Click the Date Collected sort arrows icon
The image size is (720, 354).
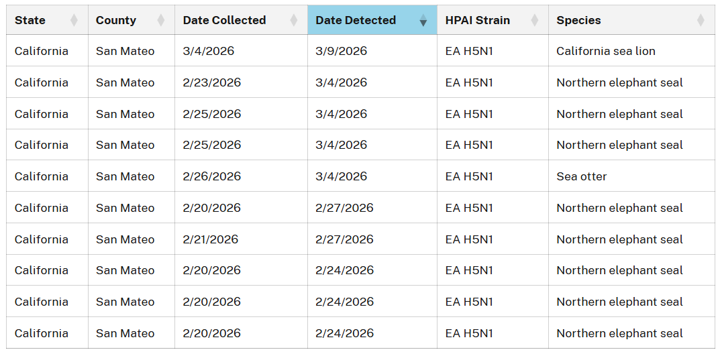(294, 20)
